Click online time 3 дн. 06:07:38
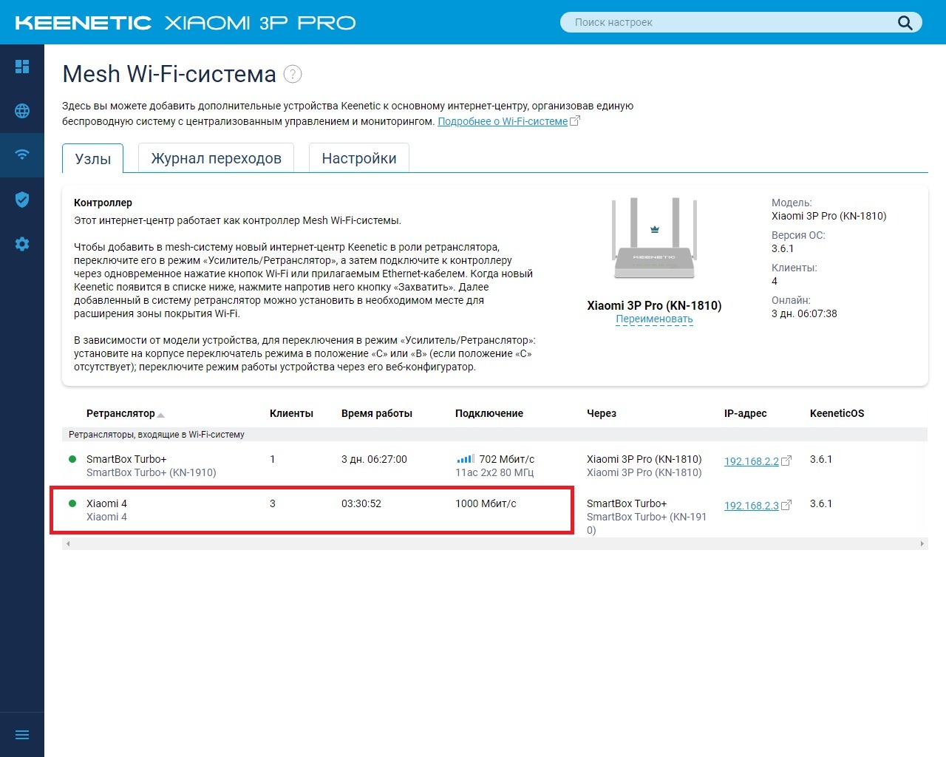The width and height of the screenshot is (946, 757). (804, 313)
